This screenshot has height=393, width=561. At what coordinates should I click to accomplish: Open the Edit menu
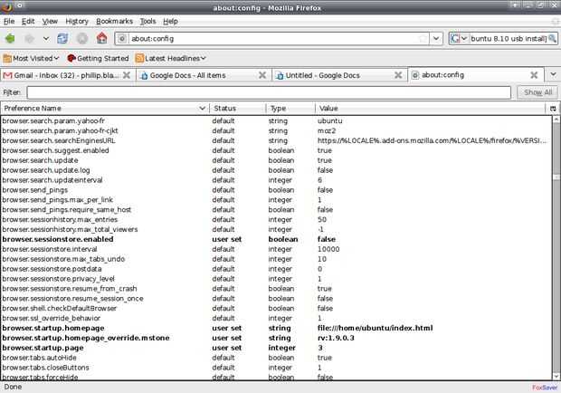point(28,21)
